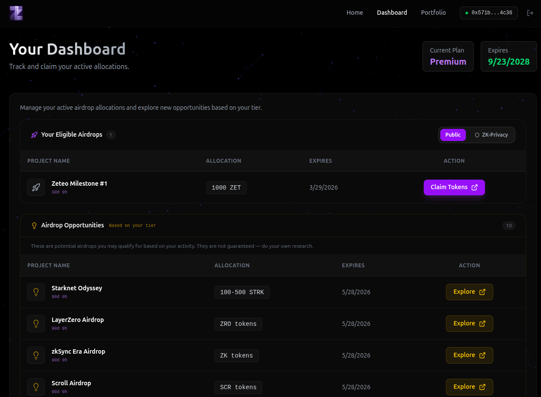Image resolution: width=541 pixels, height=397 pixels.
Task: Go to the Portfolio page
Action: (x=433, y=13)
